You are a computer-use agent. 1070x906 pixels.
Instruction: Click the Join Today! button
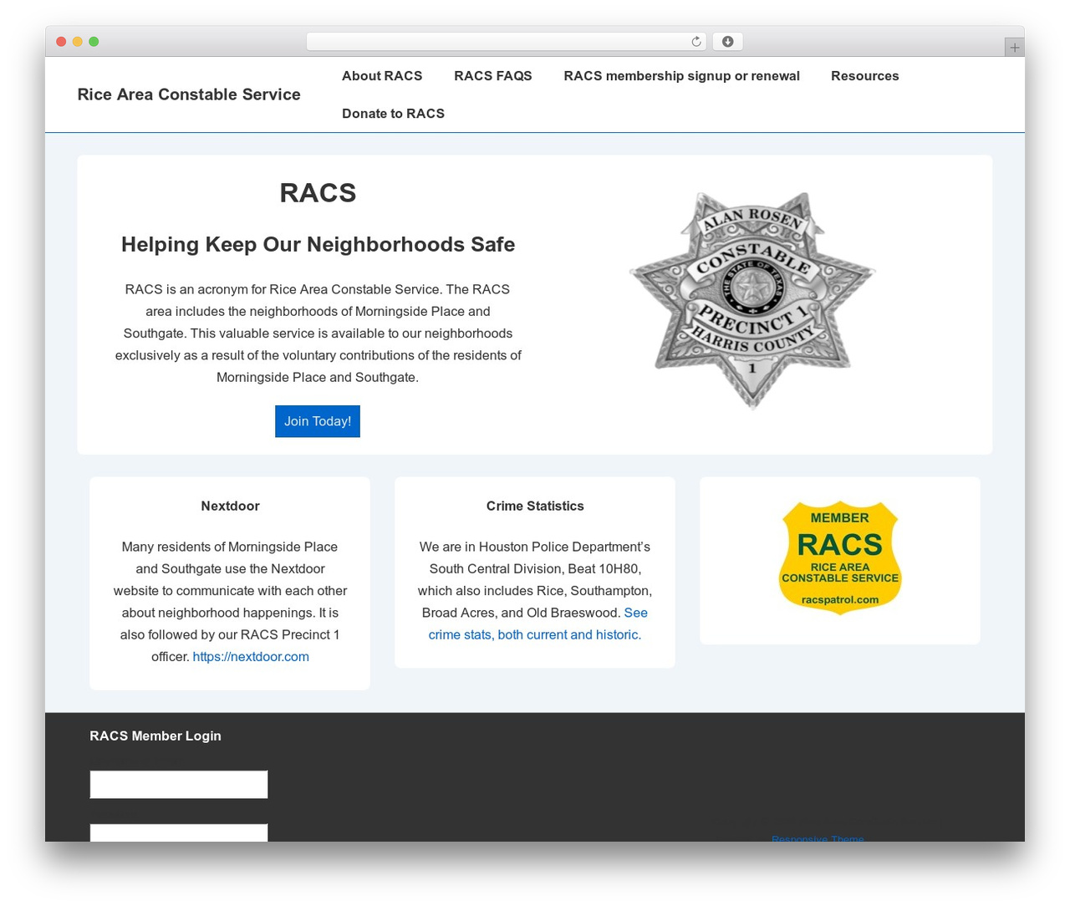[318, 421]
